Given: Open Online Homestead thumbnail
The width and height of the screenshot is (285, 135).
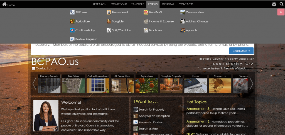Looking at the screenshot, I should (98, 84).
